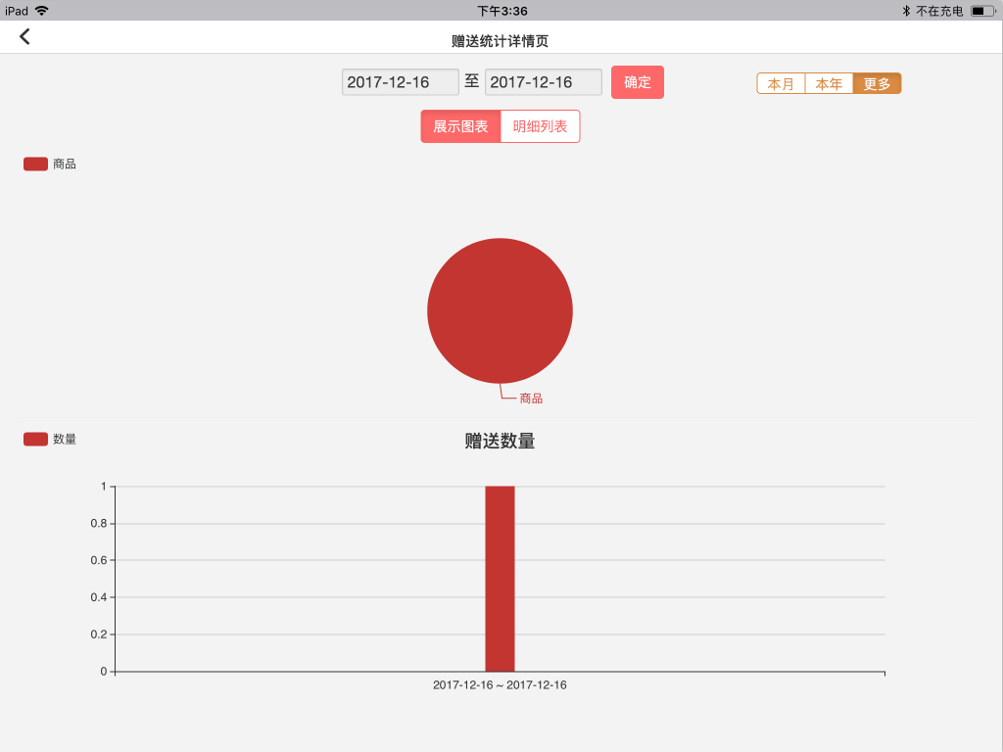The width and height of the screenshot is (1003, 752).
Task: Select the 本年 range option
Action: point(829,84)
